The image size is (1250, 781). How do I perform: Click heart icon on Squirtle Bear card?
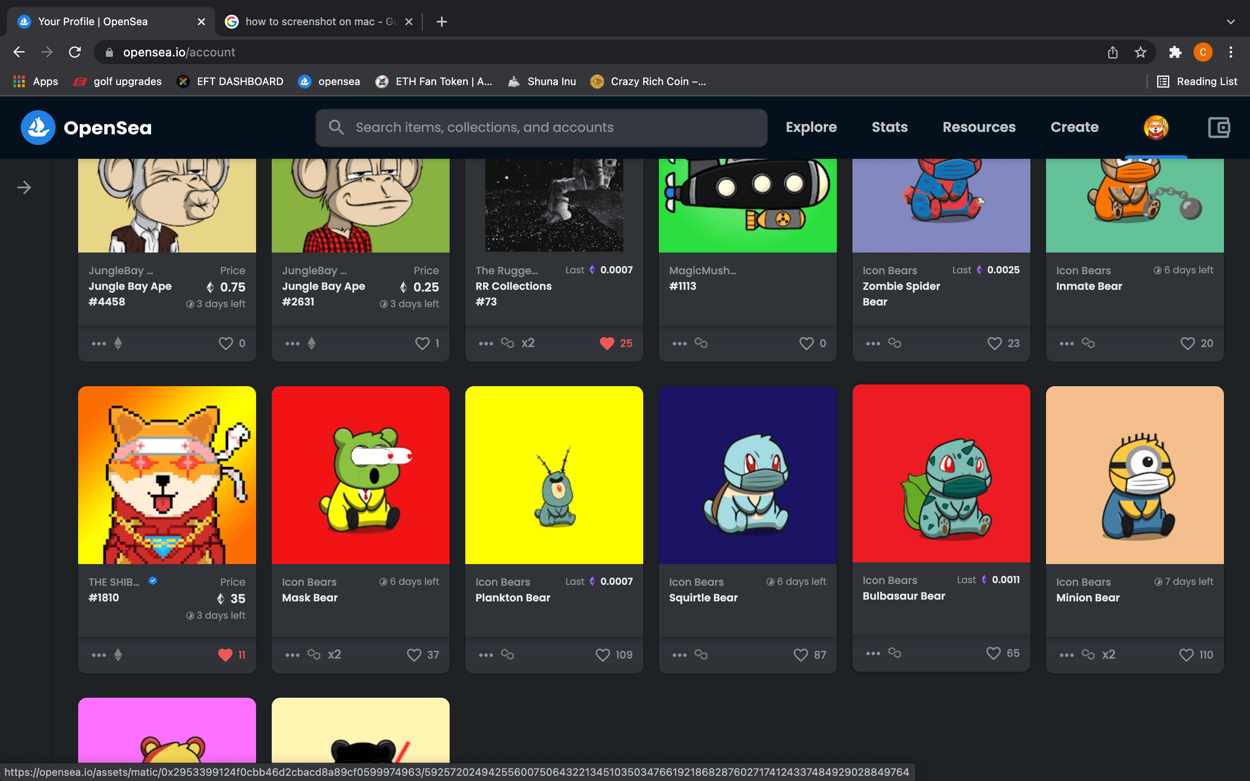[x=801, y=655]
